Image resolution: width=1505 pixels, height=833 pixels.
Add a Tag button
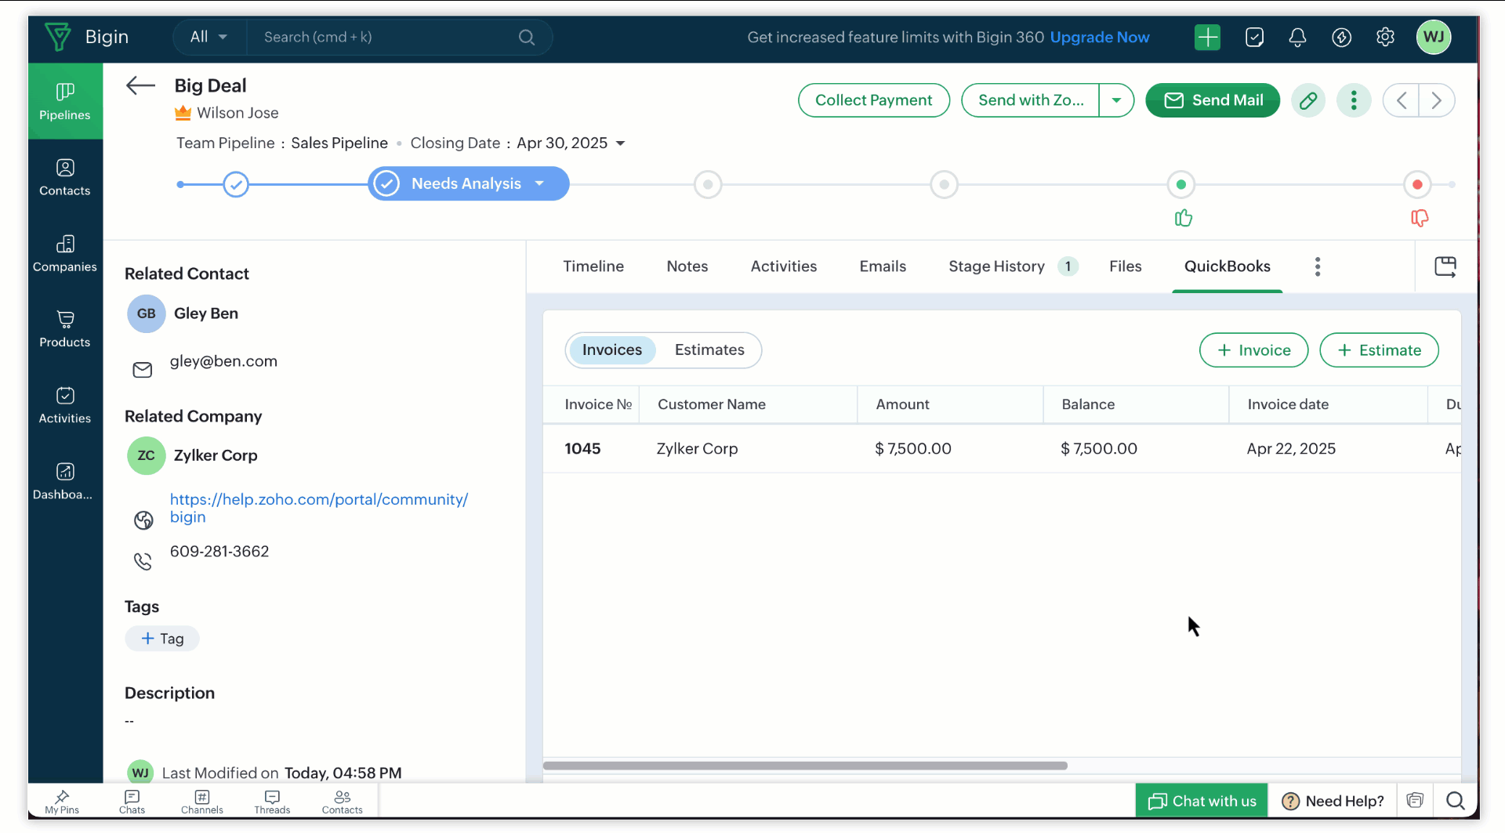click(x=162, y=639)
